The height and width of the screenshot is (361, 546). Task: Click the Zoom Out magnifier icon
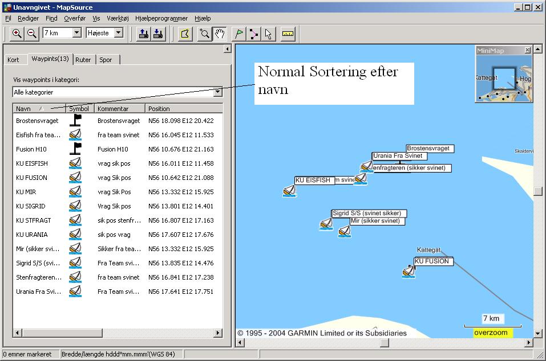pyautogui.click(x=31, y=34)
